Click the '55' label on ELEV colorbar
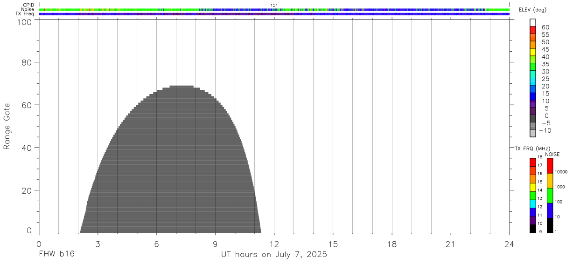 click(x=545, y=35)
